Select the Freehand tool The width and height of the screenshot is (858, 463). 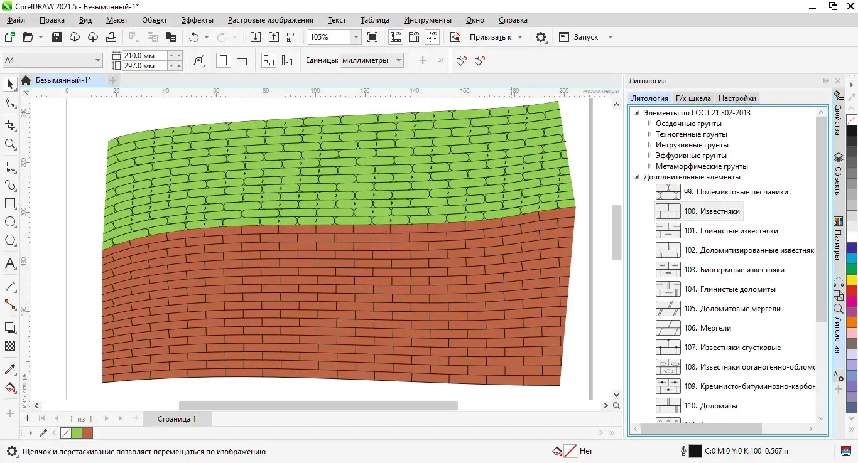[x=10, y=166]
